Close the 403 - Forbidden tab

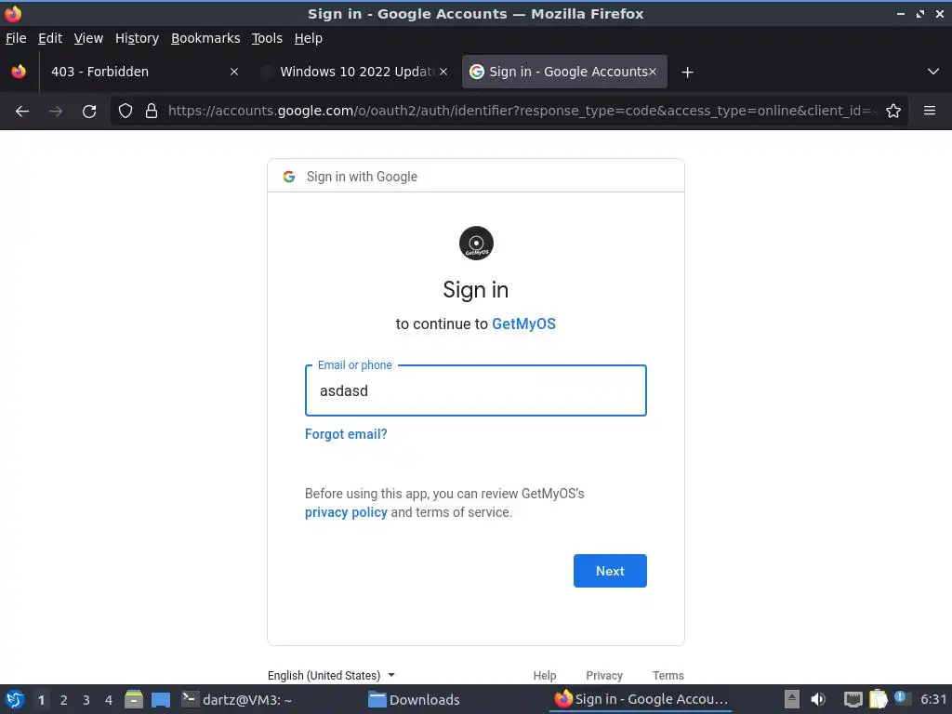[x=234, y=72]
